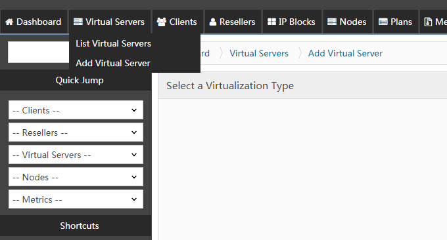Open the Nodes menu
This screenshot has height=240, width=447.
(x=347, y=22)
